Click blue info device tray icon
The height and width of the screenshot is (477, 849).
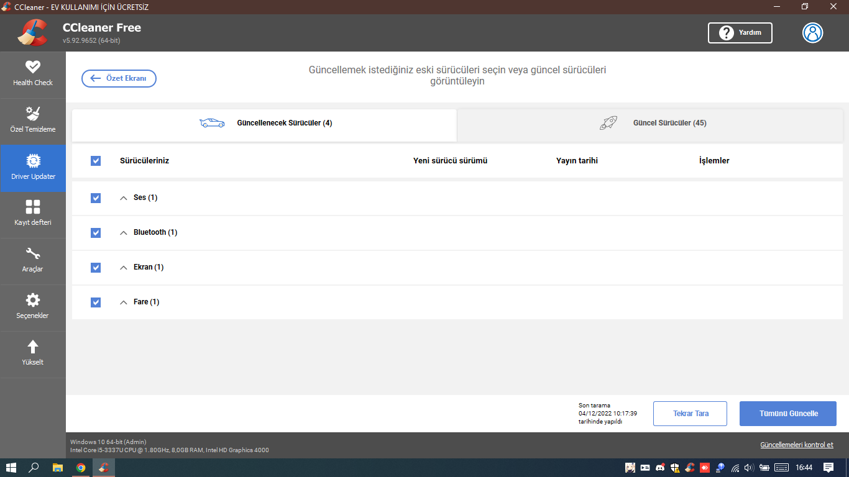[x=720, y=468]
